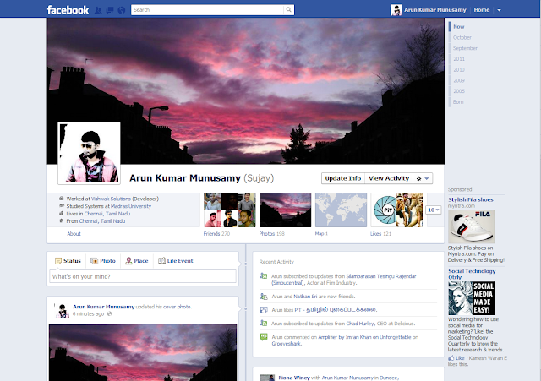Jump to October on the timeline
This screenshot has height=381, width=541.
462,37
